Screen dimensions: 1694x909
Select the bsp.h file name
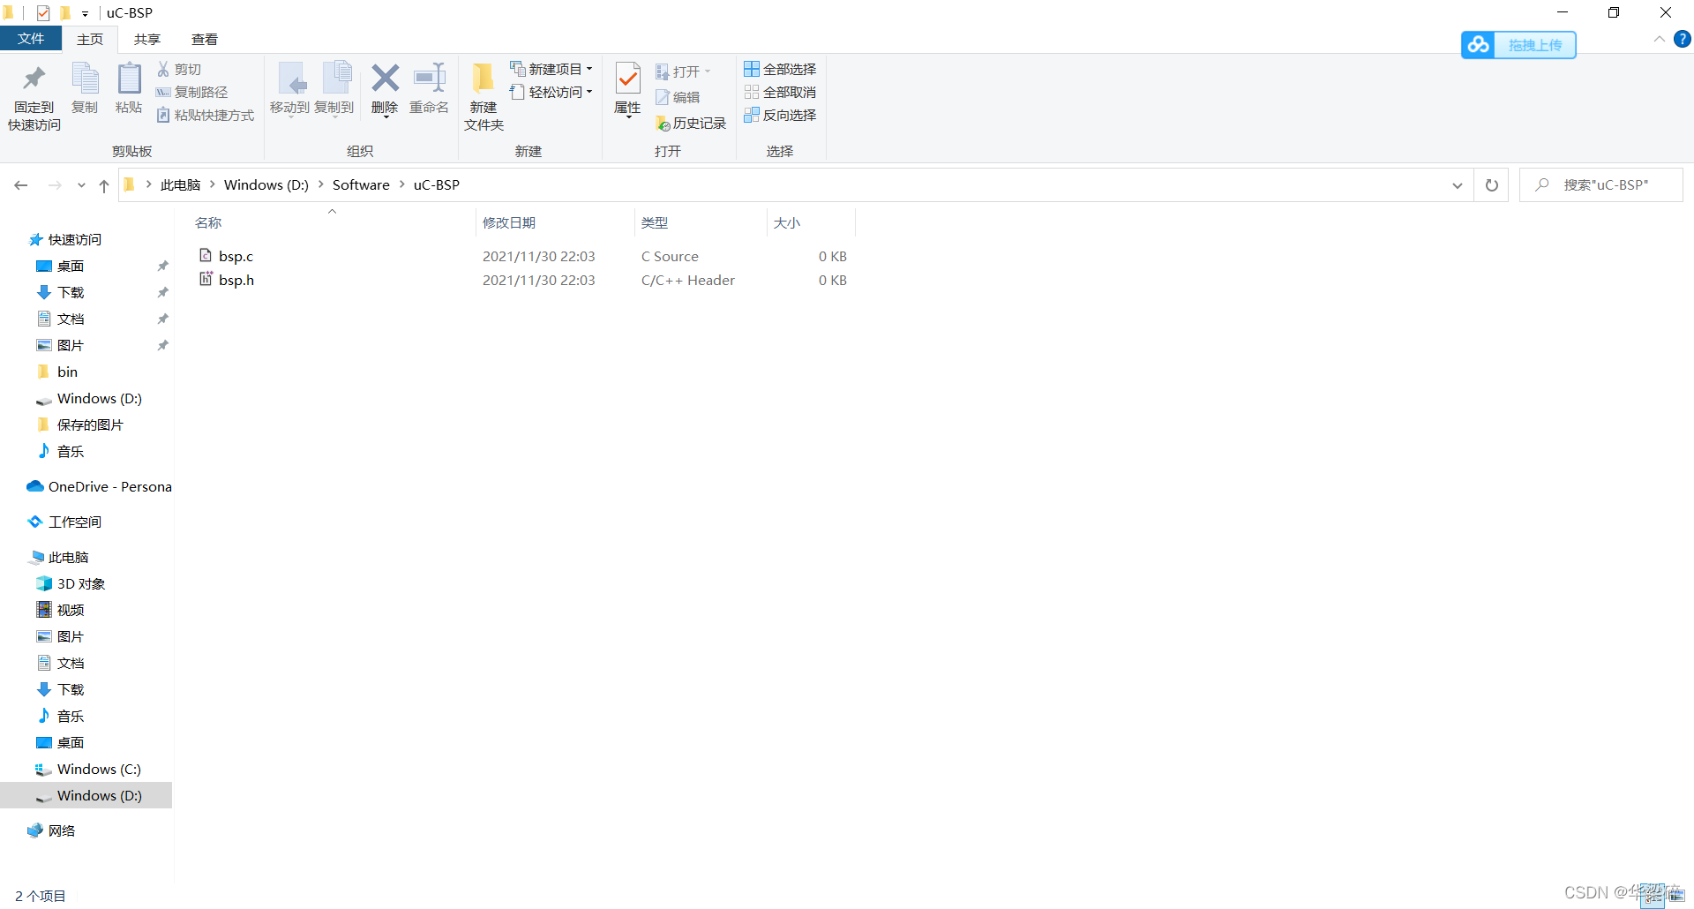pyautogui.click(x=236, y=280)
